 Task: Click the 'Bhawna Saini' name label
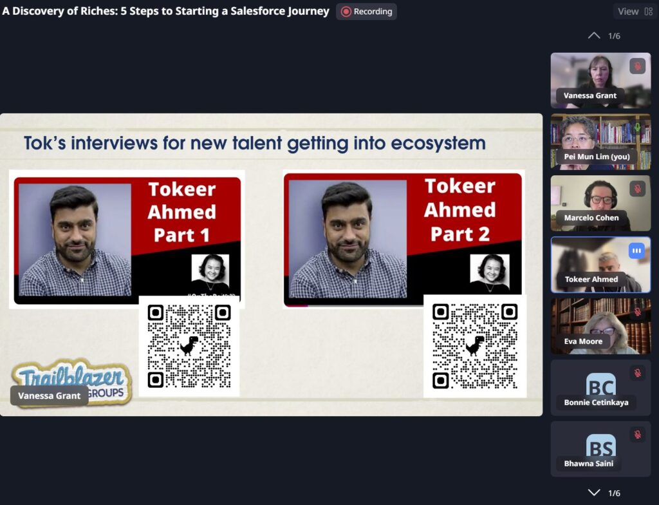pos(588,463)
